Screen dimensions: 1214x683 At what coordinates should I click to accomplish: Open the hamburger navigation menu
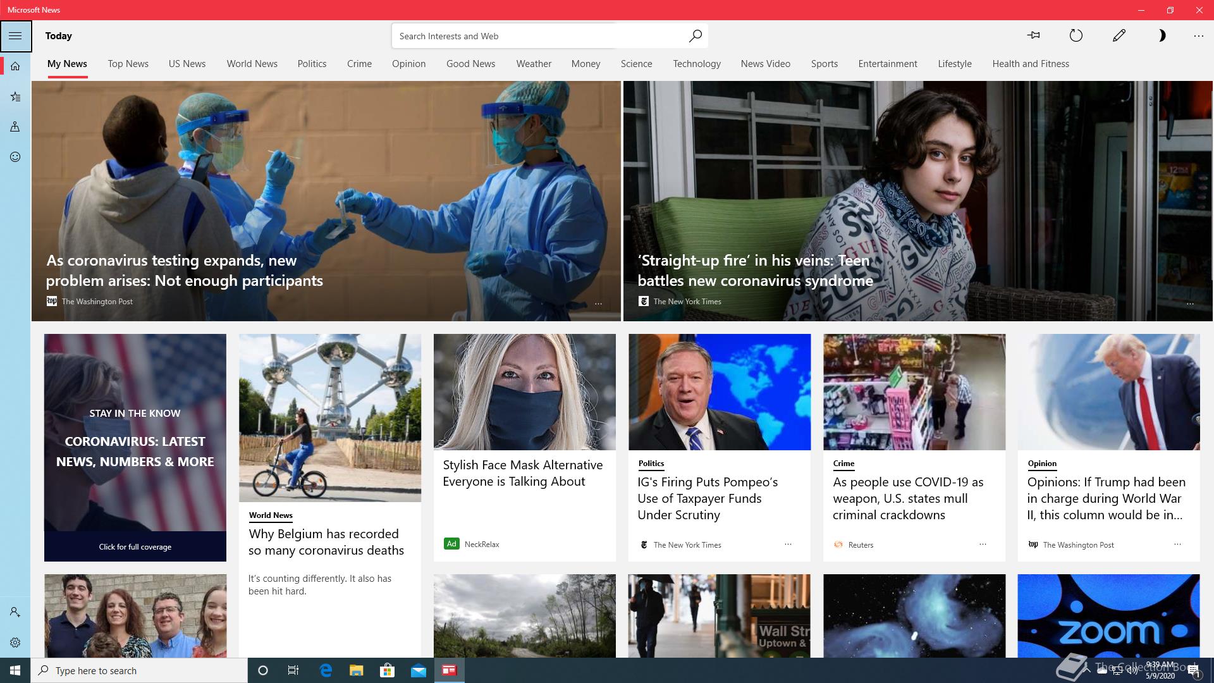point(15,36)
